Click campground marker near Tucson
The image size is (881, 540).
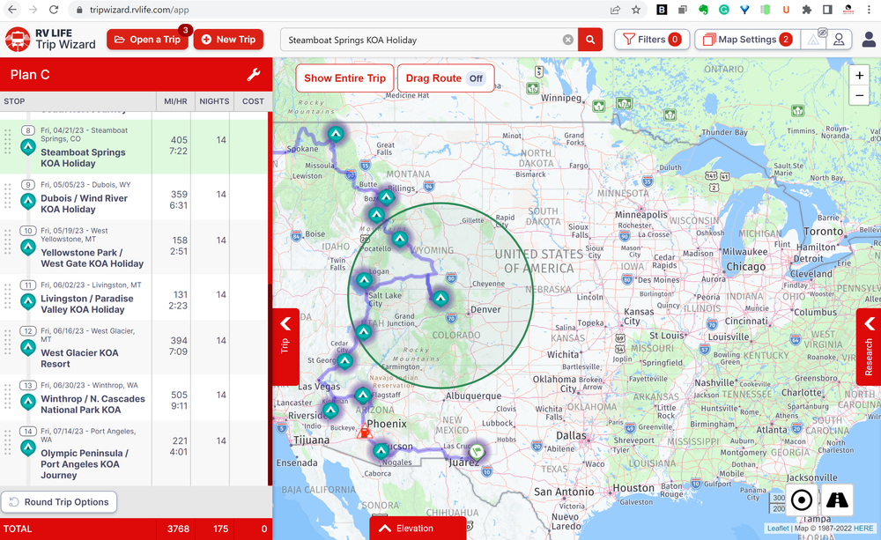[381, 451]
